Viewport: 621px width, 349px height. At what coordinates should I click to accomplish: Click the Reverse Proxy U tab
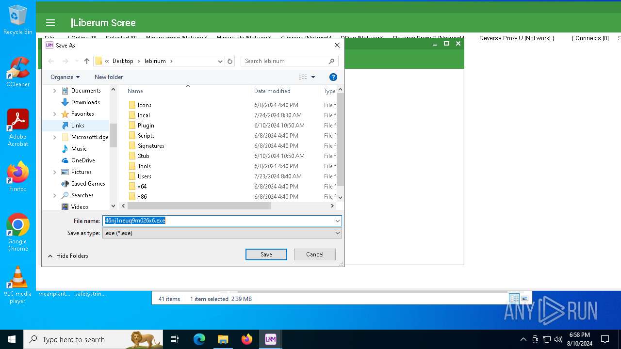[516, 38]
